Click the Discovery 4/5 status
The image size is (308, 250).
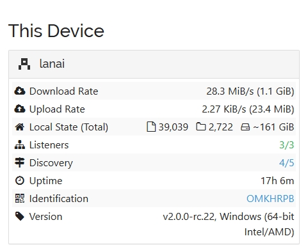[287, 163]
